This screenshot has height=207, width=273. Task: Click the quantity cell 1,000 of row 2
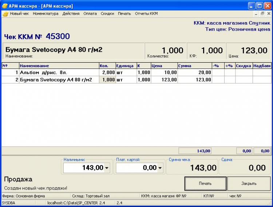pos(107,79)
